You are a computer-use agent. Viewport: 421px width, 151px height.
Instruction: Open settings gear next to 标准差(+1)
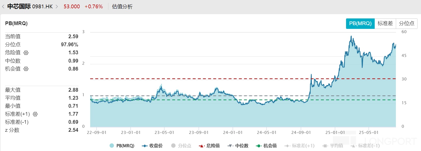(x=35, y=114)
